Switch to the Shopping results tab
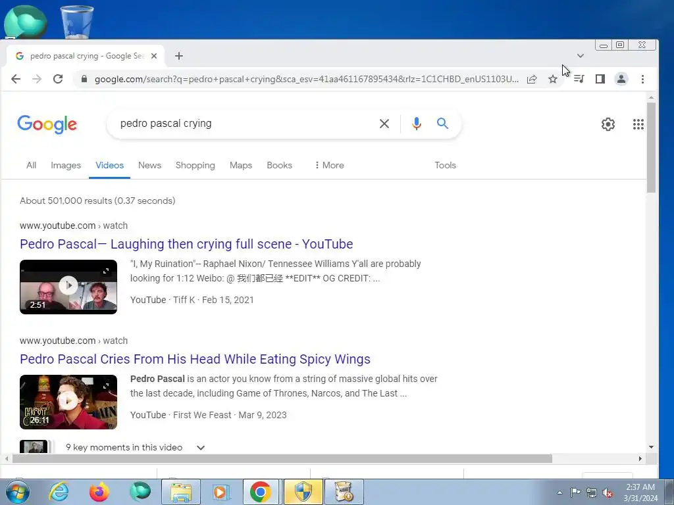674x505 pixels. tap(195, 165)
